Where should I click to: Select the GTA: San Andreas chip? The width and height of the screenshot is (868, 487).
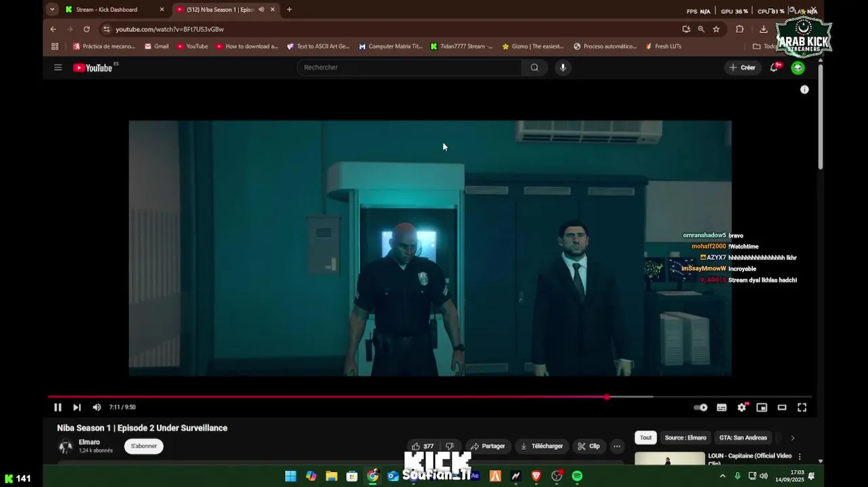tap(743, 438)
